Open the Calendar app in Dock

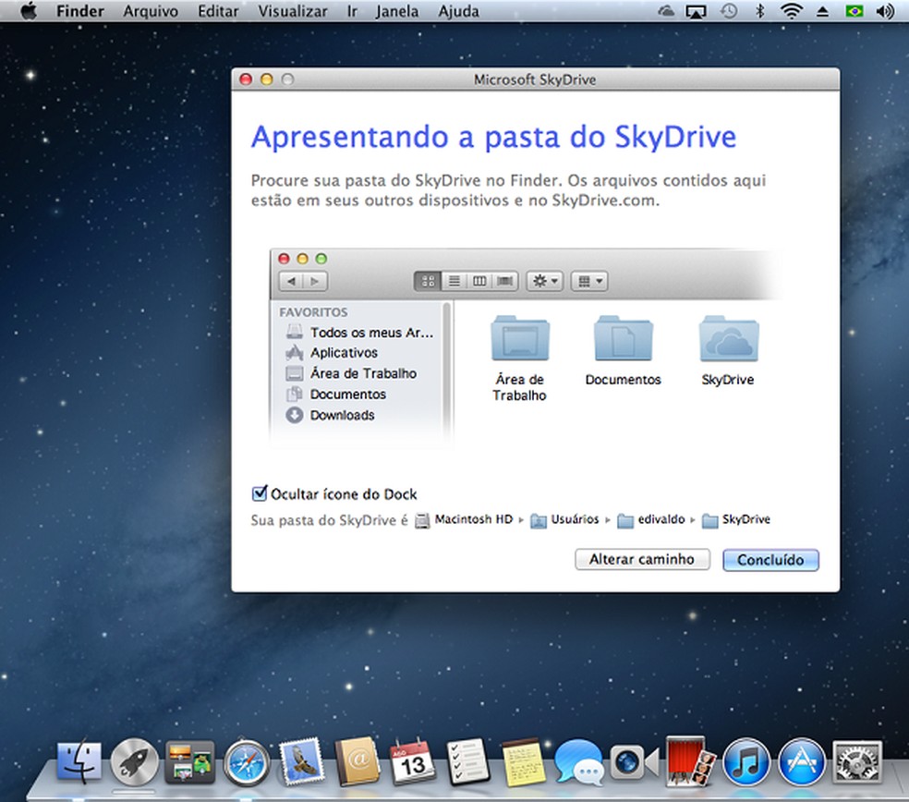[412, 763]
